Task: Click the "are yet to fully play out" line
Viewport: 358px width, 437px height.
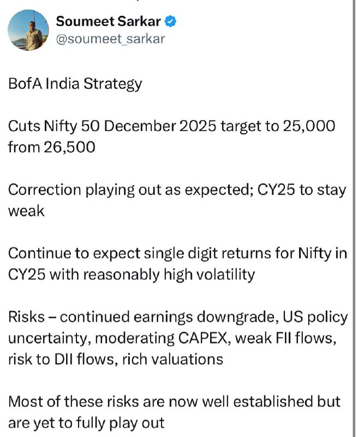Action: 86,423
